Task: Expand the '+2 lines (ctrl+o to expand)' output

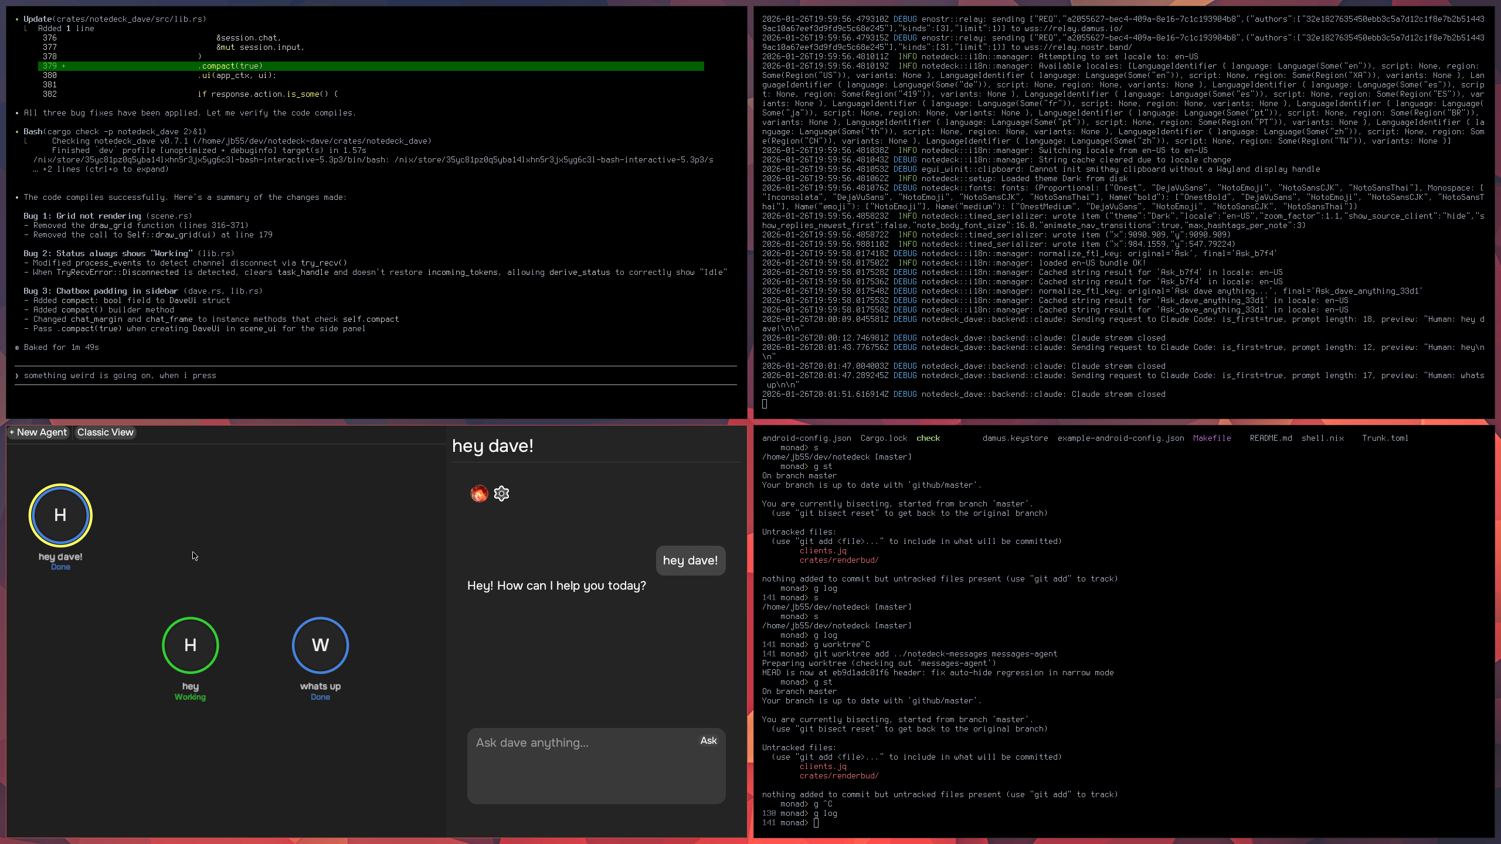Action: click(x=105, y=169)
